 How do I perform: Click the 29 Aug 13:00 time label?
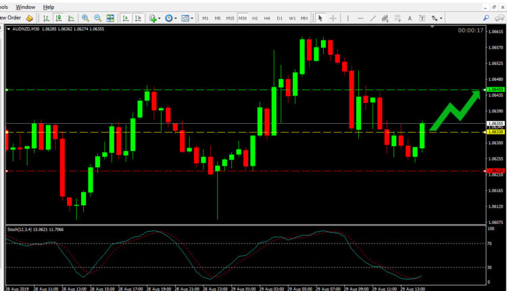point(412,288)
